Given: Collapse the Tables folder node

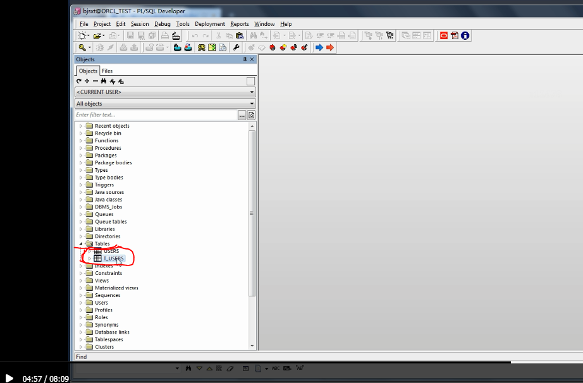Looking at the screenshot, I should coord(81,244).
